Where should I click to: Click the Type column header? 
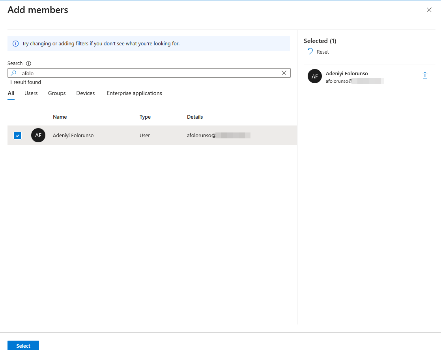(145, 117)
